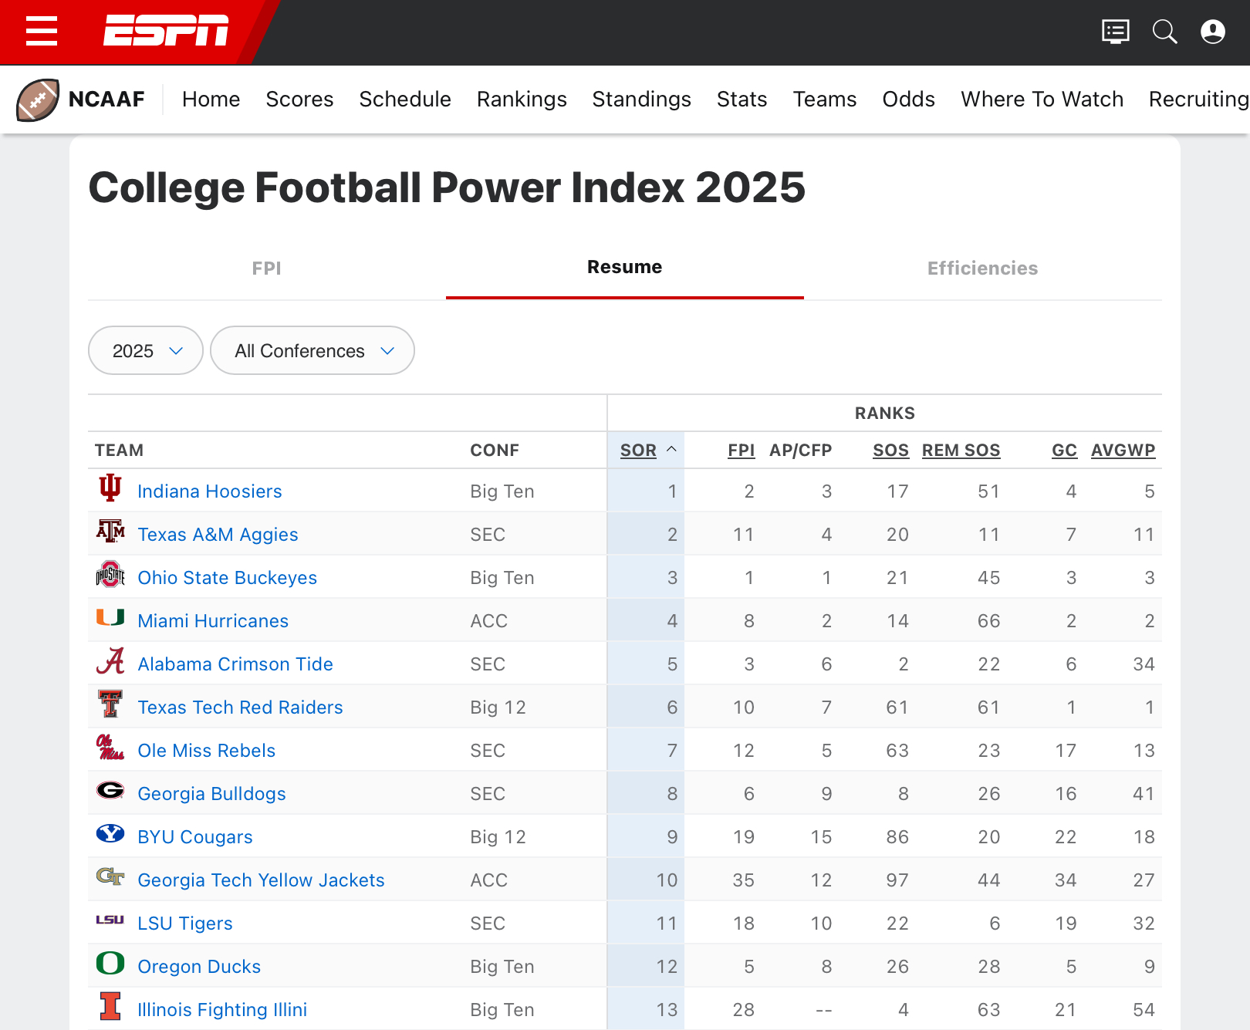
Task: Open the search magnifier icon
Action: [x=1164, y=32]
